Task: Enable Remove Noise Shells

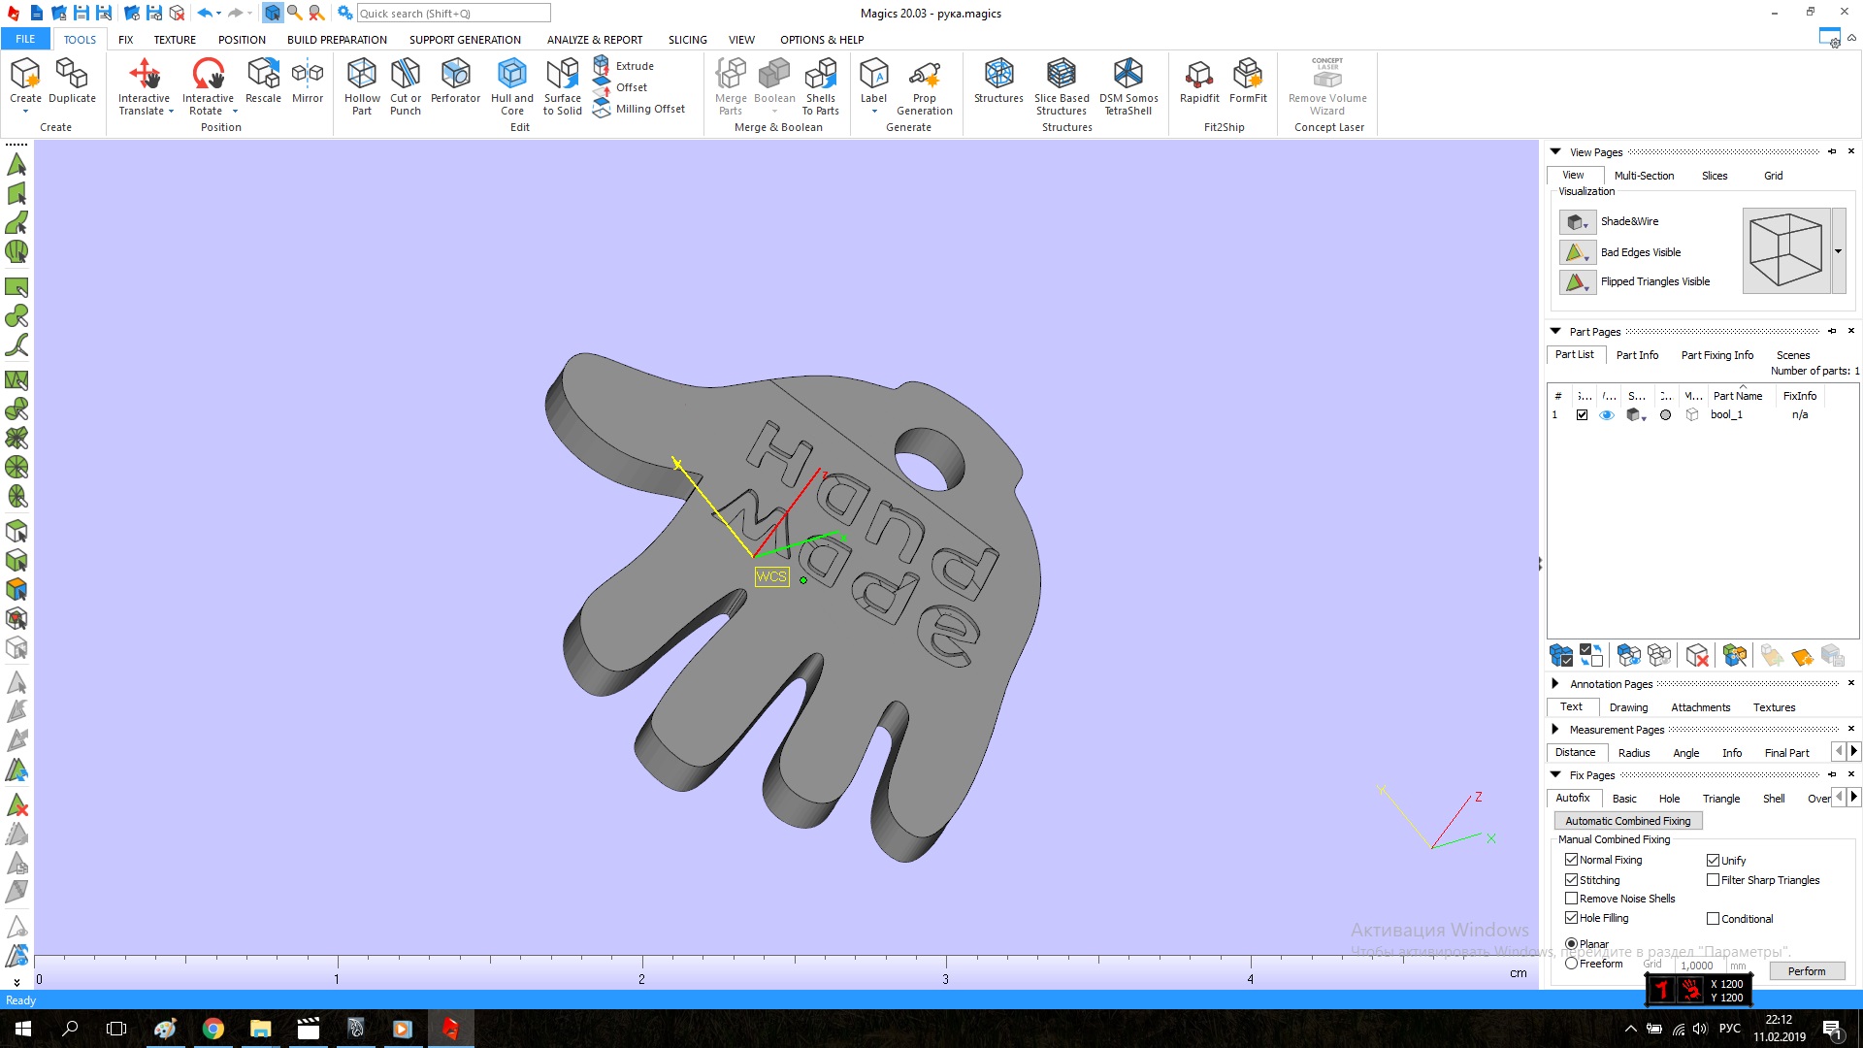Action: click(1571, 899)
